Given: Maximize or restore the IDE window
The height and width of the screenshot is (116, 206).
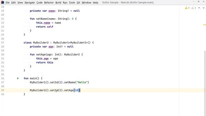Looking at the screenshot, I should [x=199, y=2].
